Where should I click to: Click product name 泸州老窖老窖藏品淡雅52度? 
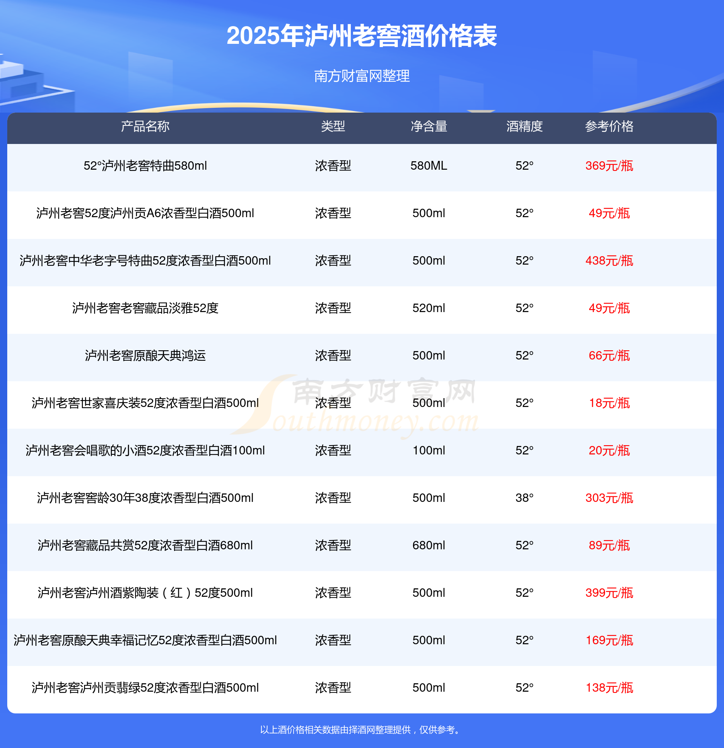[x=145, y=308]
